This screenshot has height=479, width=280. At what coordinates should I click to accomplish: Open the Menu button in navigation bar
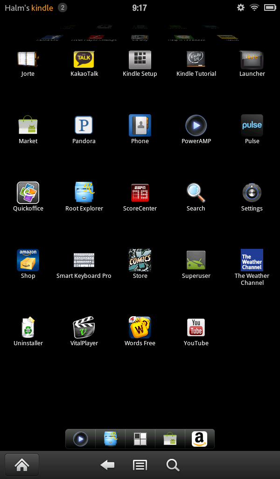[140, 465]
